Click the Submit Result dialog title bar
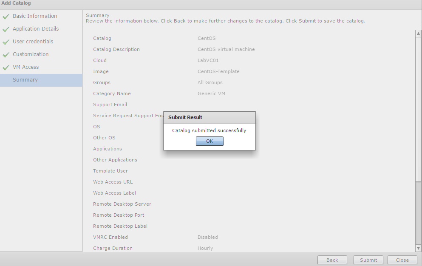 click(x=209, y=117)
